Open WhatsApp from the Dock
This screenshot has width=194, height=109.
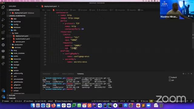click(x=79, y=105)
